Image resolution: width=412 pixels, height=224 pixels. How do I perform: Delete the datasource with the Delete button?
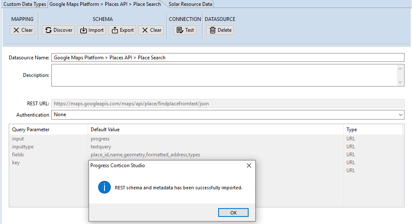(x=220, y=30)
